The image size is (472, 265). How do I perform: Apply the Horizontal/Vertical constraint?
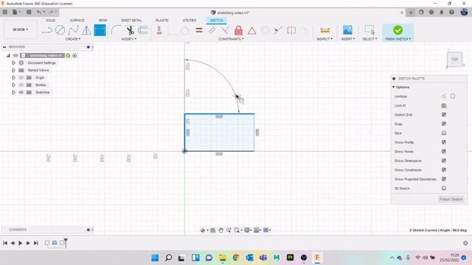click(159, 30)
